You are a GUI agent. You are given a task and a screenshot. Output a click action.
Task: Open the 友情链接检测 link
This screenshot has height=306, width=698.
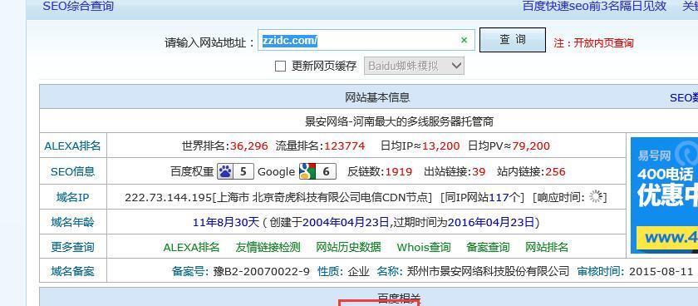click(268, 247)
